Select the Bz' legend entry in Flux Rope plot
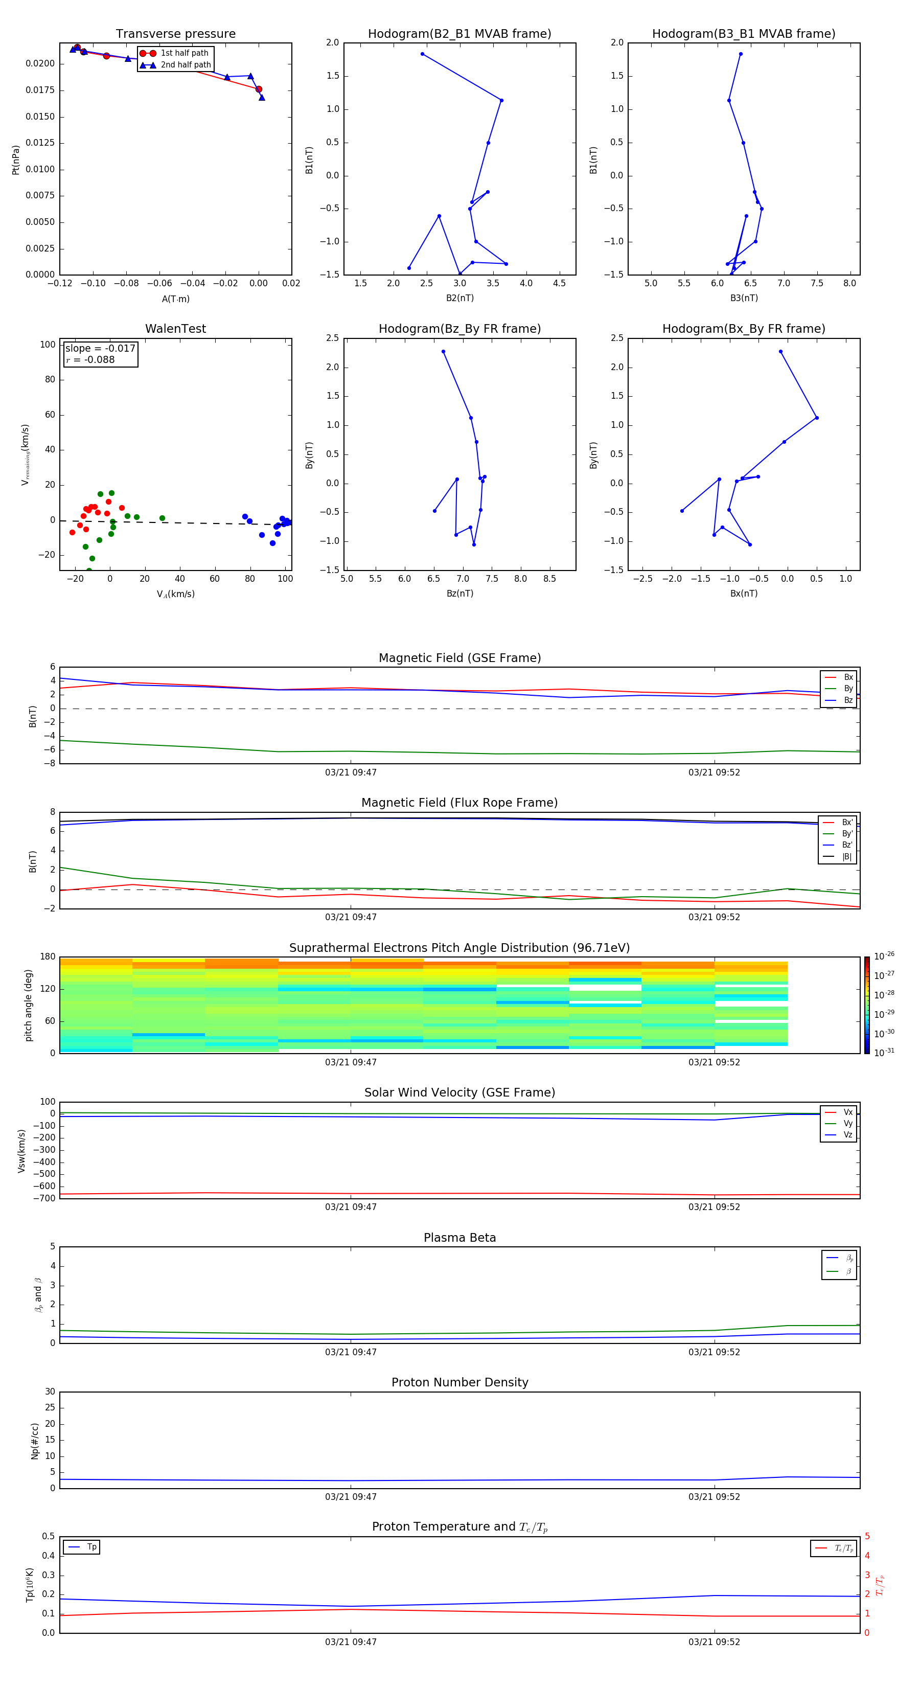 pyautogui.click(x=838, y=845)
